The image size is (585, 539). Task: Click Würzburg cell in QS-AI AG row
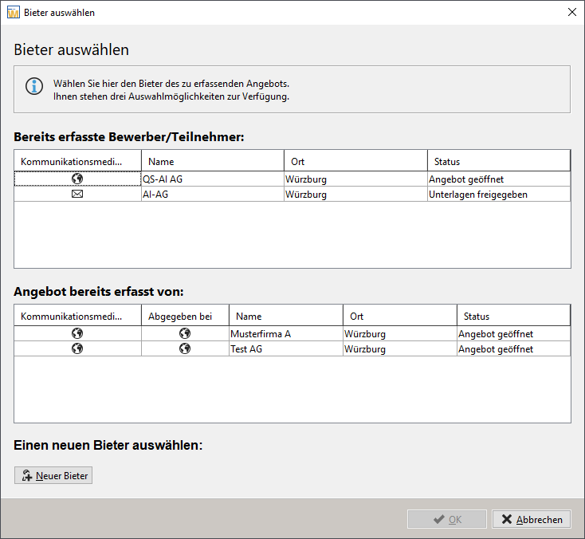pyautogui.click(x=356, y=179)
